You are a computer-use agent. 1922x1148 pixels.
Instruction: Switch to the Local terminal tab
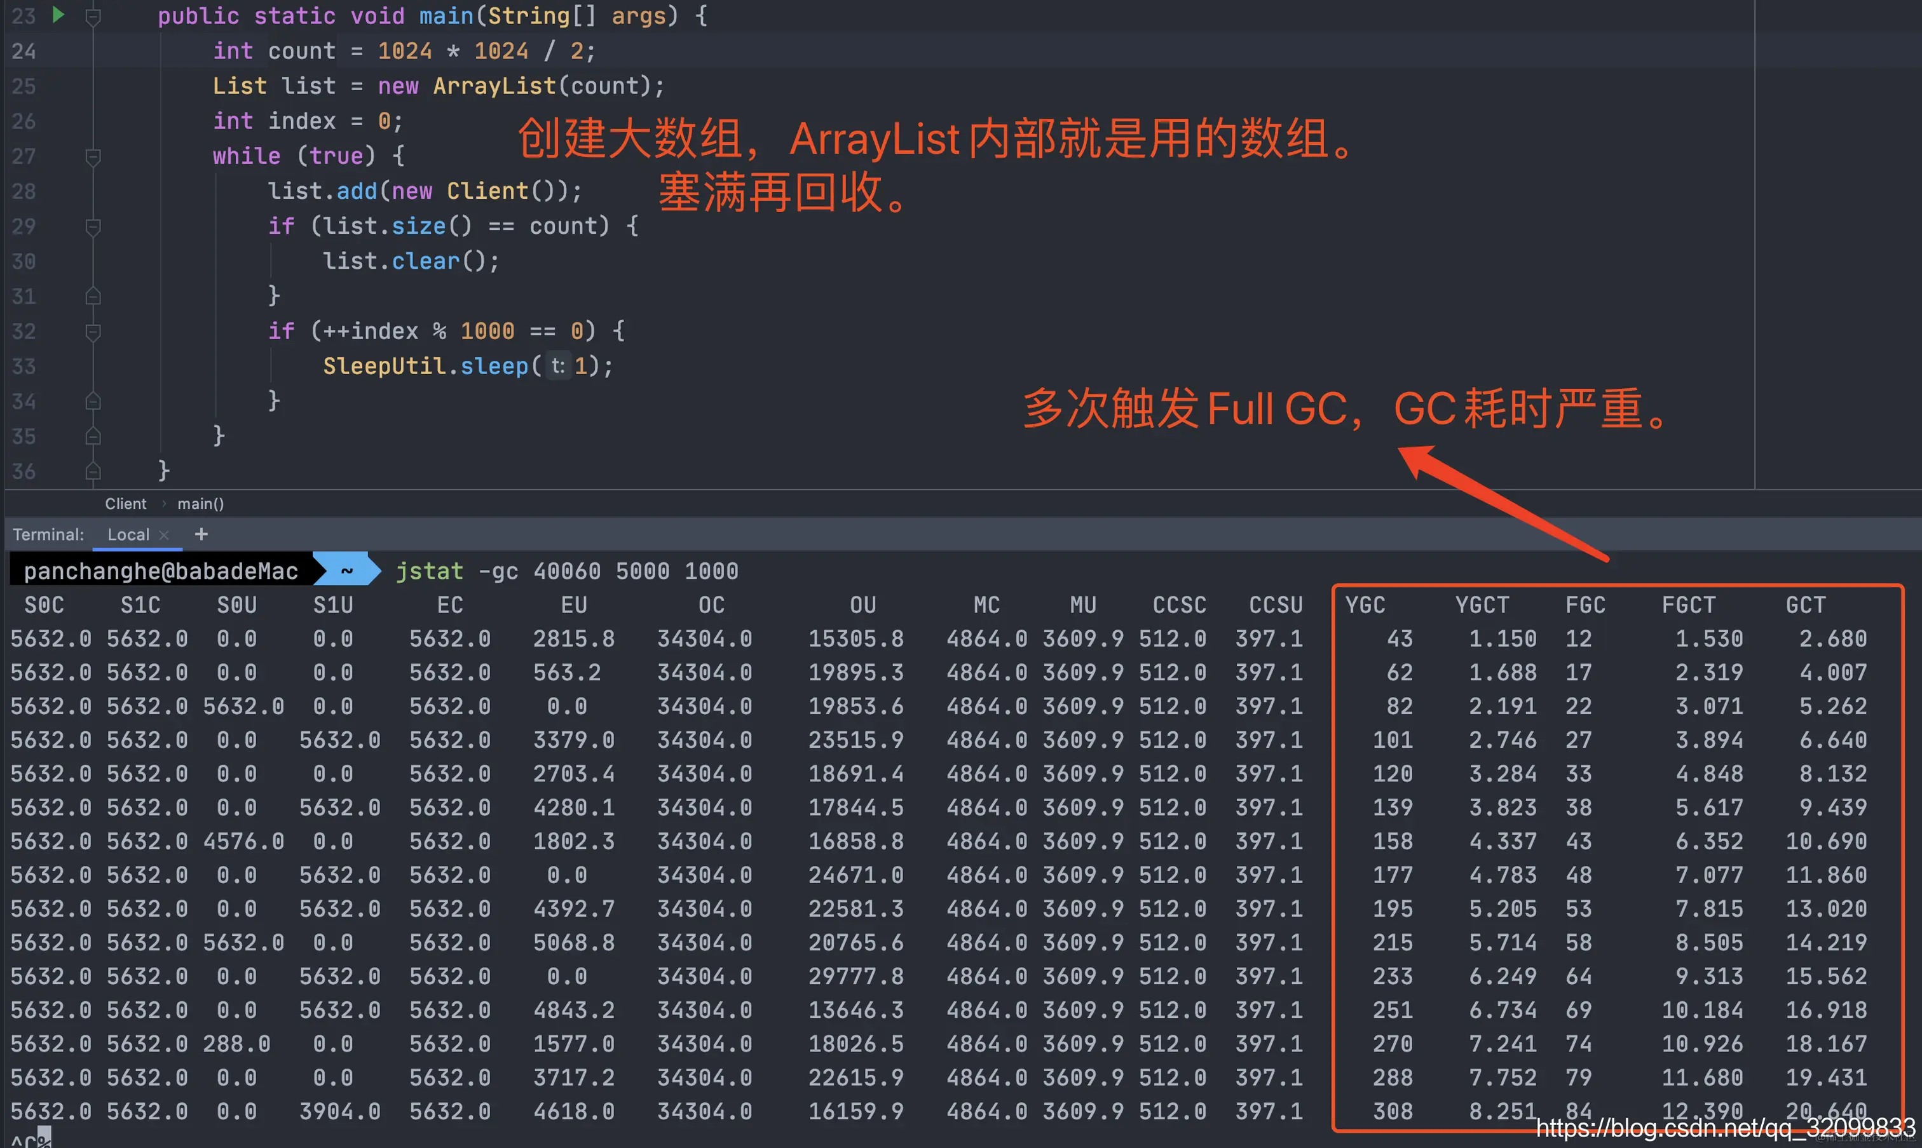click(128, 534)
